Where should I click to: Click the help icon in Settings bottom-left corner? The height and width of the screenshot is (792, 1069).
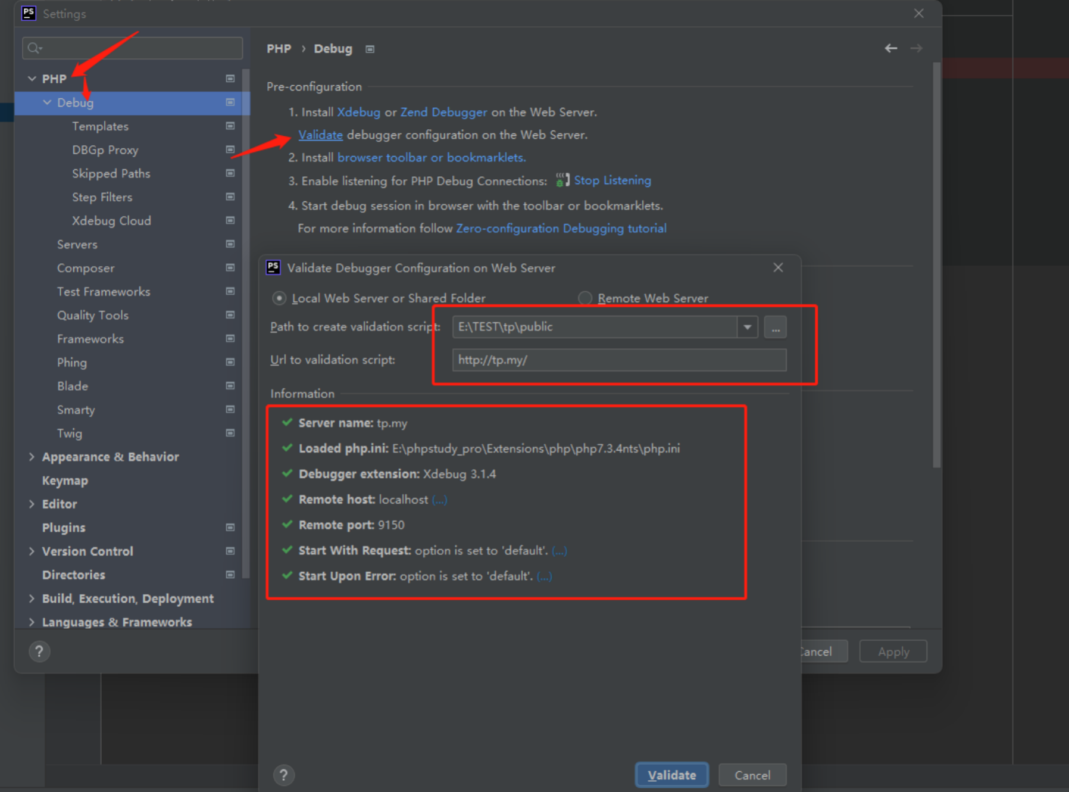pyautogui.click(x=39, y=651)
